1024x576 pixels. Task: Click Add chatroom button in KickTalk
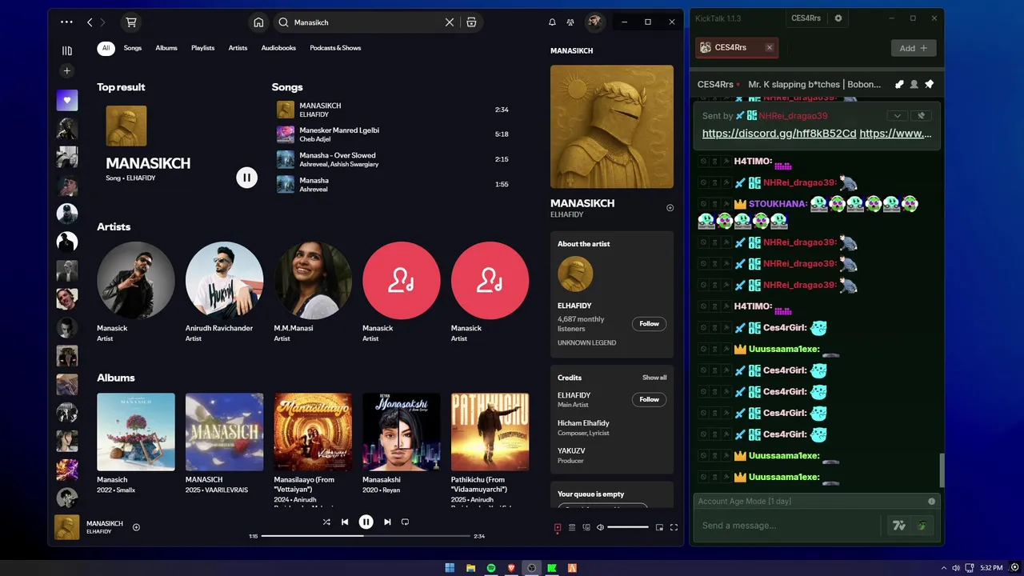tap(914, 48)
